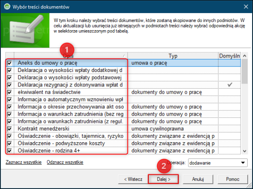Select row text Kontrakt menedżerski
This screenshot has width=253, height=189.
click(x=44, y=129)
